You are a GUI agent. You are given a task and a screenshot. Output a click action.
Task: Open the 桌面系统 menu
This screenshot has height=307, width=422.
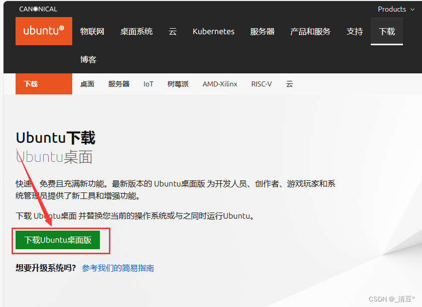136,32
